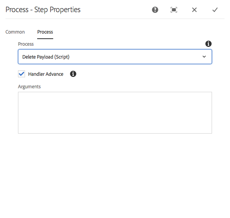Screen dimensions: 230x218
Task: Switch to the Common tab
Action: pos(15,32)
